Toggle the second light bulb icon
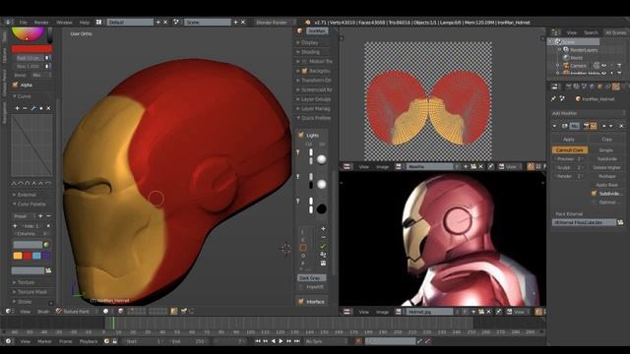 coord(297,177)
